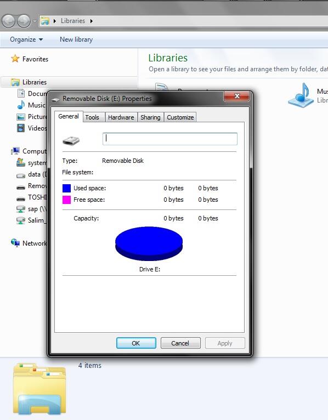Click the drive label text field
328x420 pixels.
pyautogui.click(x=170, y=139)
